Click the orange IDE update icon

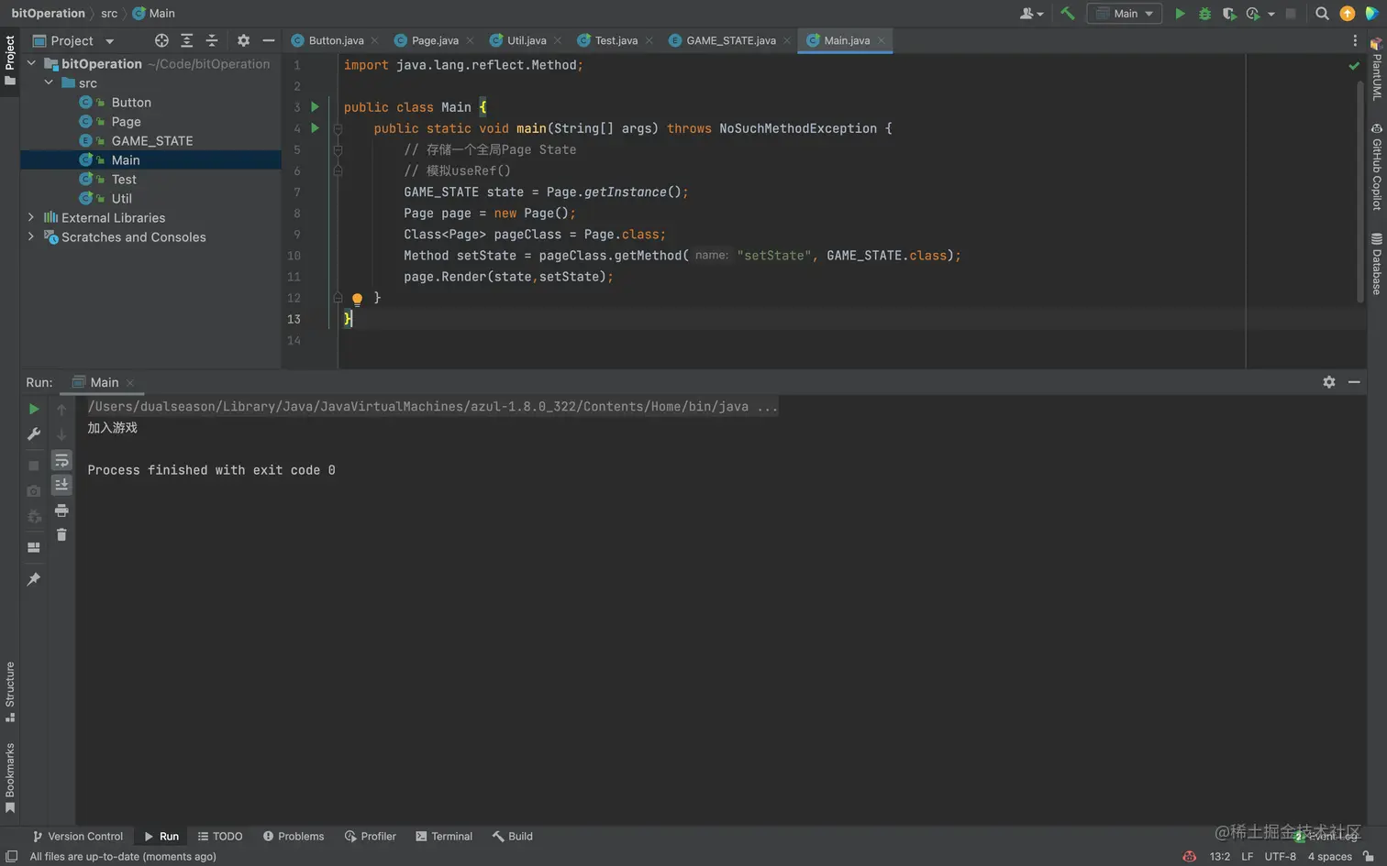click(1347, 14)
